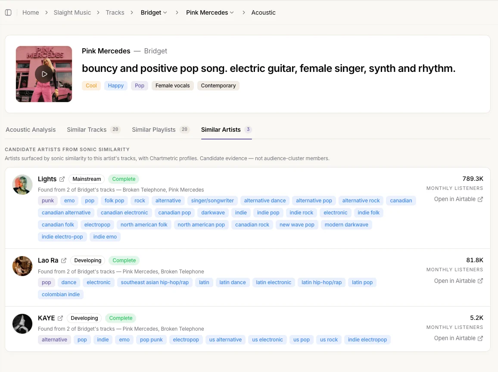The image size is (498, 372).
Task: Click the canadian electronic tag
Action: 124,213
